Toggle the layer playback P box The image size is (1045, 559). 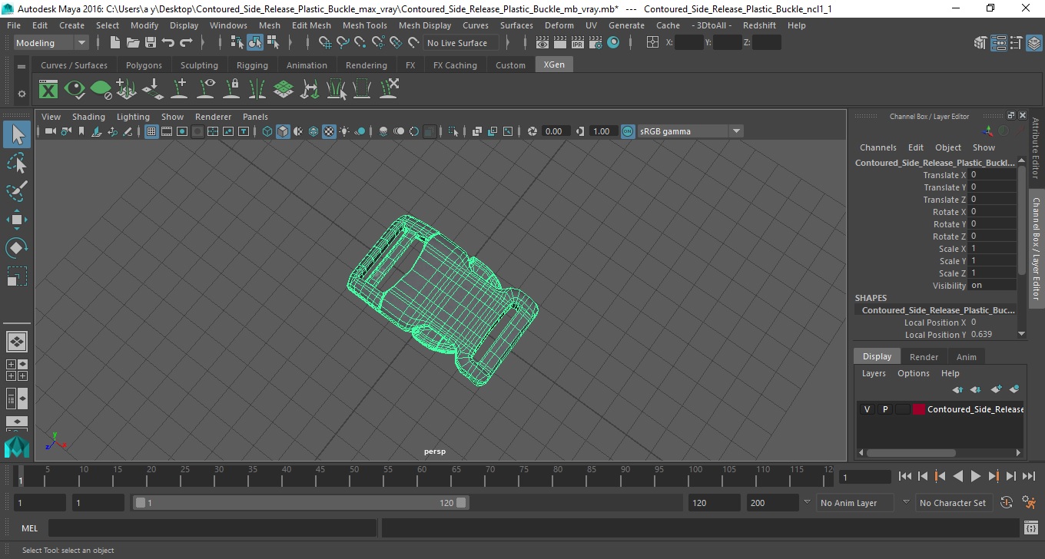click(x=884, y=409)
